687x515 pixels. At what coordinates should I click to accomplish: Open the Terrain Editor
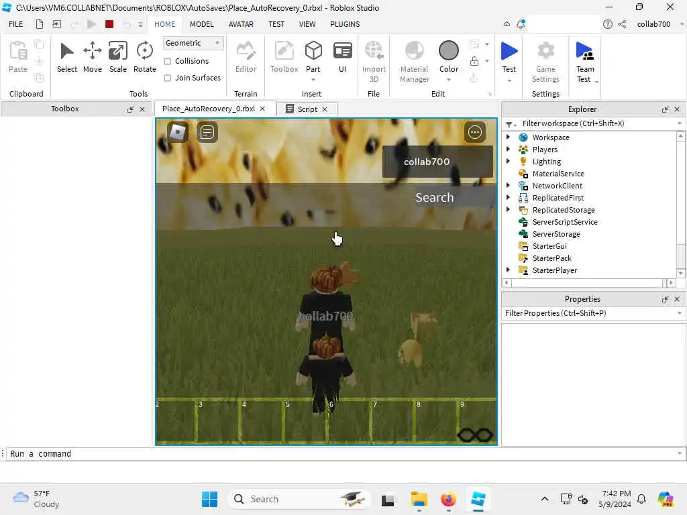[246, 57]
